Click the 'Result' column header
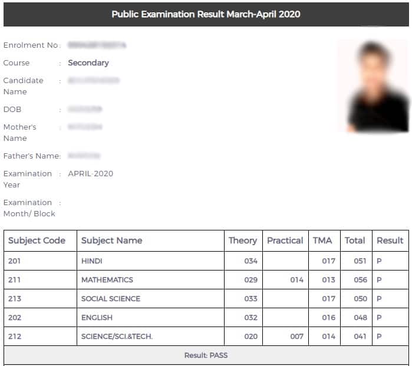Viewport: 412px width, 366px height. coord(390,240)
